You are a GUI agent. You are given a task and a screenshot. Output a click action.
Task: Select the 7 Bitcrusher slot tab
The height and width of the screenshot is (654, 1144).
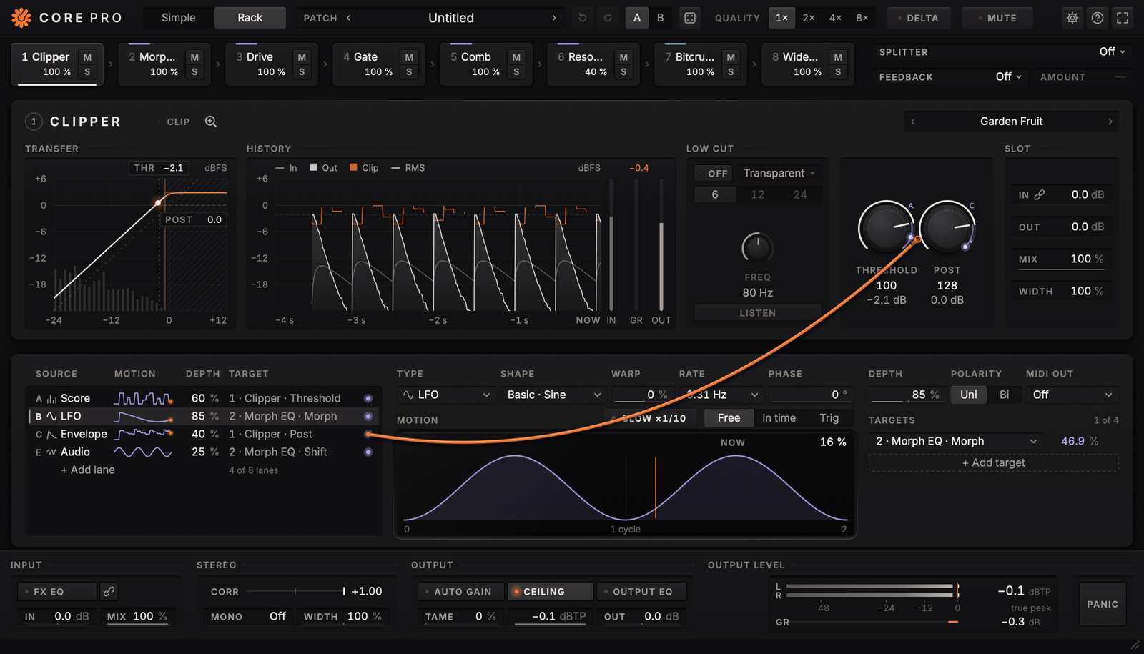point(701,64)
